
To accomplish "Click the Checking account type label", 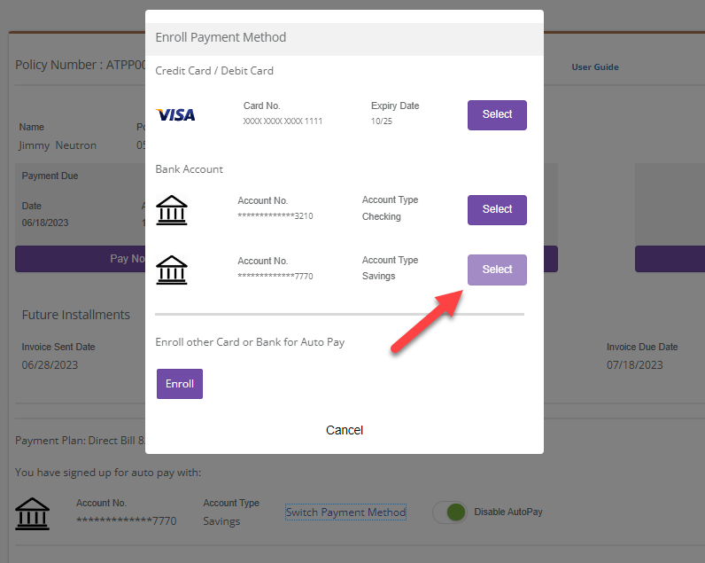I will pyautogui.click(x=382, y=217).
